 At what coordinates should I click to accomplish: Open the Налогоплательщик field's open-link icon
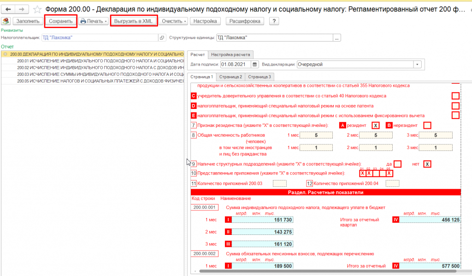162,38
